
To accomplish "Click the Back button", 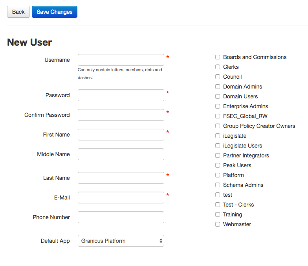I will click(x=18, y=12).
